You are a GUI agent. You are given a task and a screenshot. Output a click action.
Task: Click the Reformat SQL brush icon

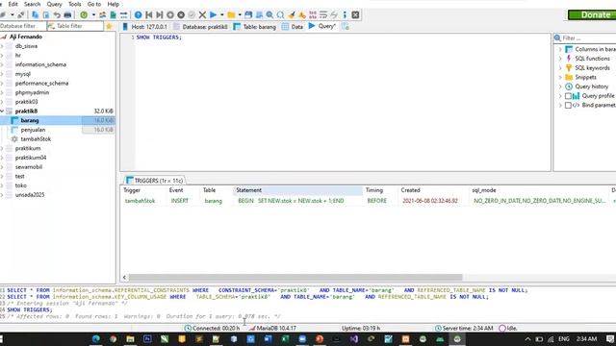(x=291, y=15)
